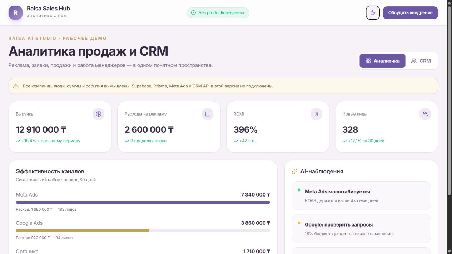Open the Meta Ads масштабируется insight card
The image size is (452, 254).
coord(361,196)
